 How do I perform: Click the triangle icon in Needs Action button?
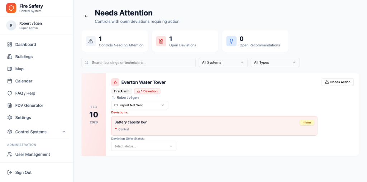click(327, 82)
